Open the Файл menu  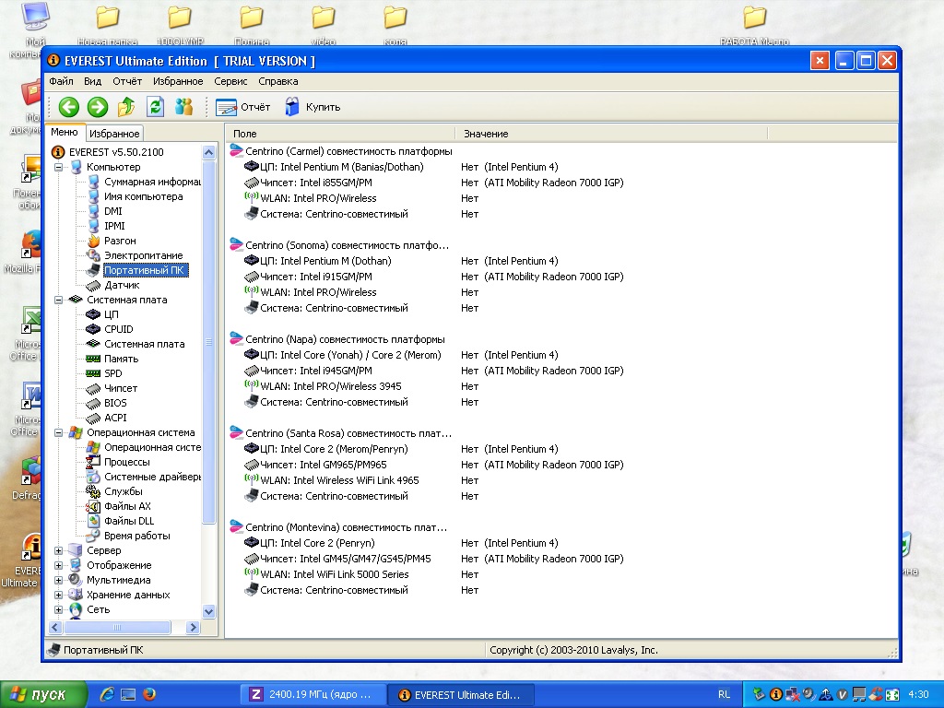tap(62, 81)
